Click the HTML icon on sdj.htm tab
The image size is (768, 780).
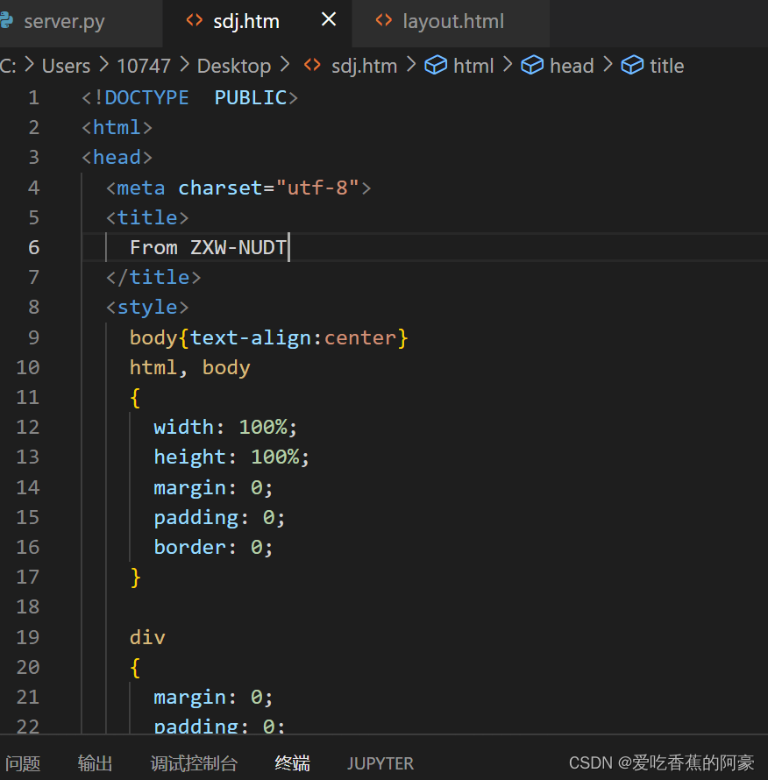click(x=195, y=20)
